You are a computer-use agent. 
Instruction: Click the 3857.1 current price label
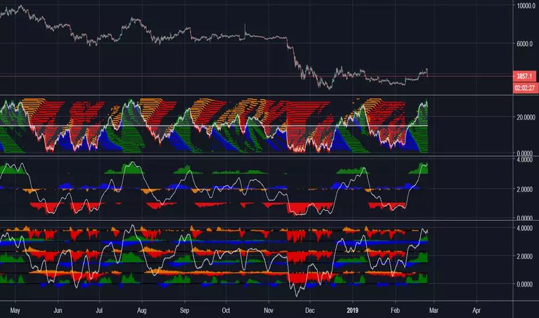pyautogui.click(x=524, y=76)
